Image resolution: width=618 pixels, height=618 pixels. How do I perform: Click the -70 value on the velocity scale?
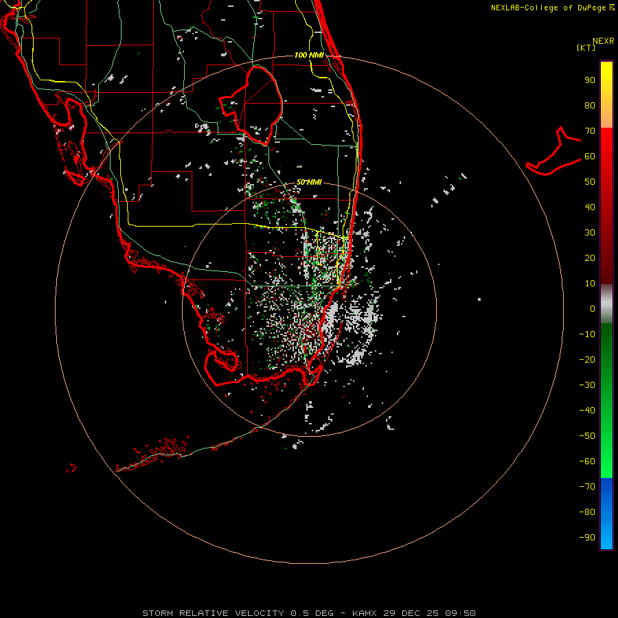(x=587, y=486)
